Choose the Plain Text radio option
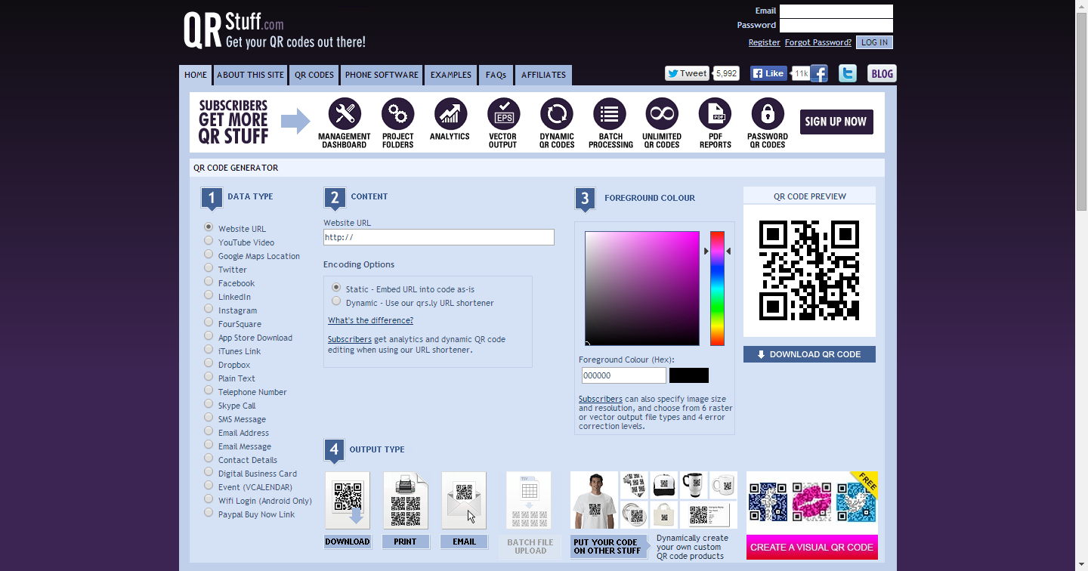 point(209,376)
